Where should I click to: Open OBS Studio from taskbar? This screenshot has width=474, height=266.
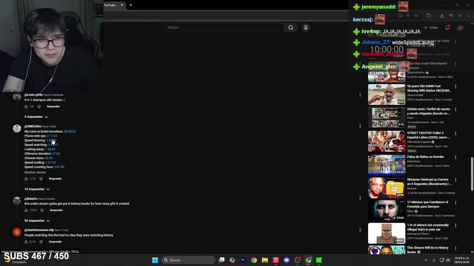pyautogui.click(x=297, y=260)
